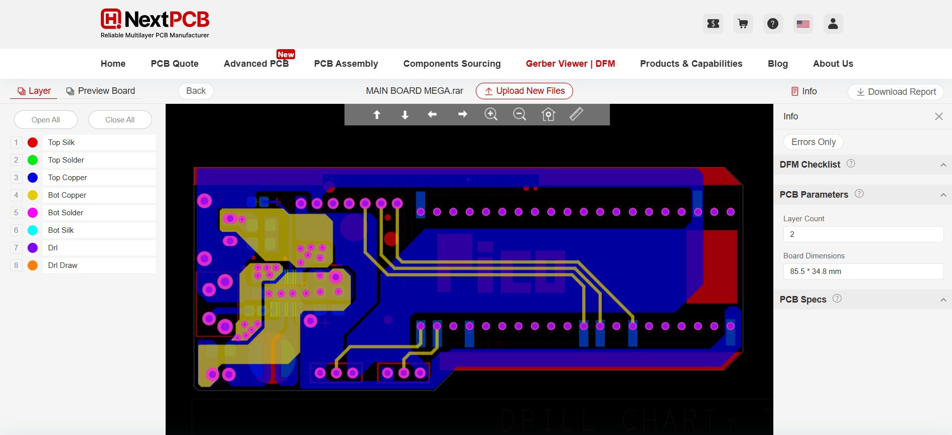The width and height of the screenshot is (952, 435).
Task: Click the zoom in magnifier icon
Action: 490,114
